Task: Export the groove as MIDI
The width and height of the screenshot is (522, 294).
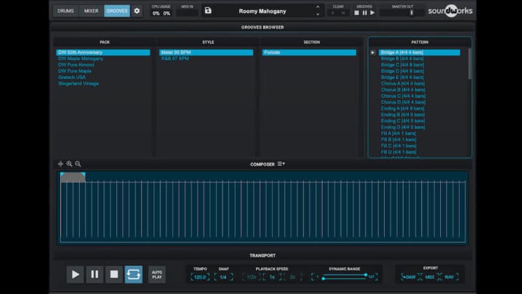Action: tap(429, 277)
